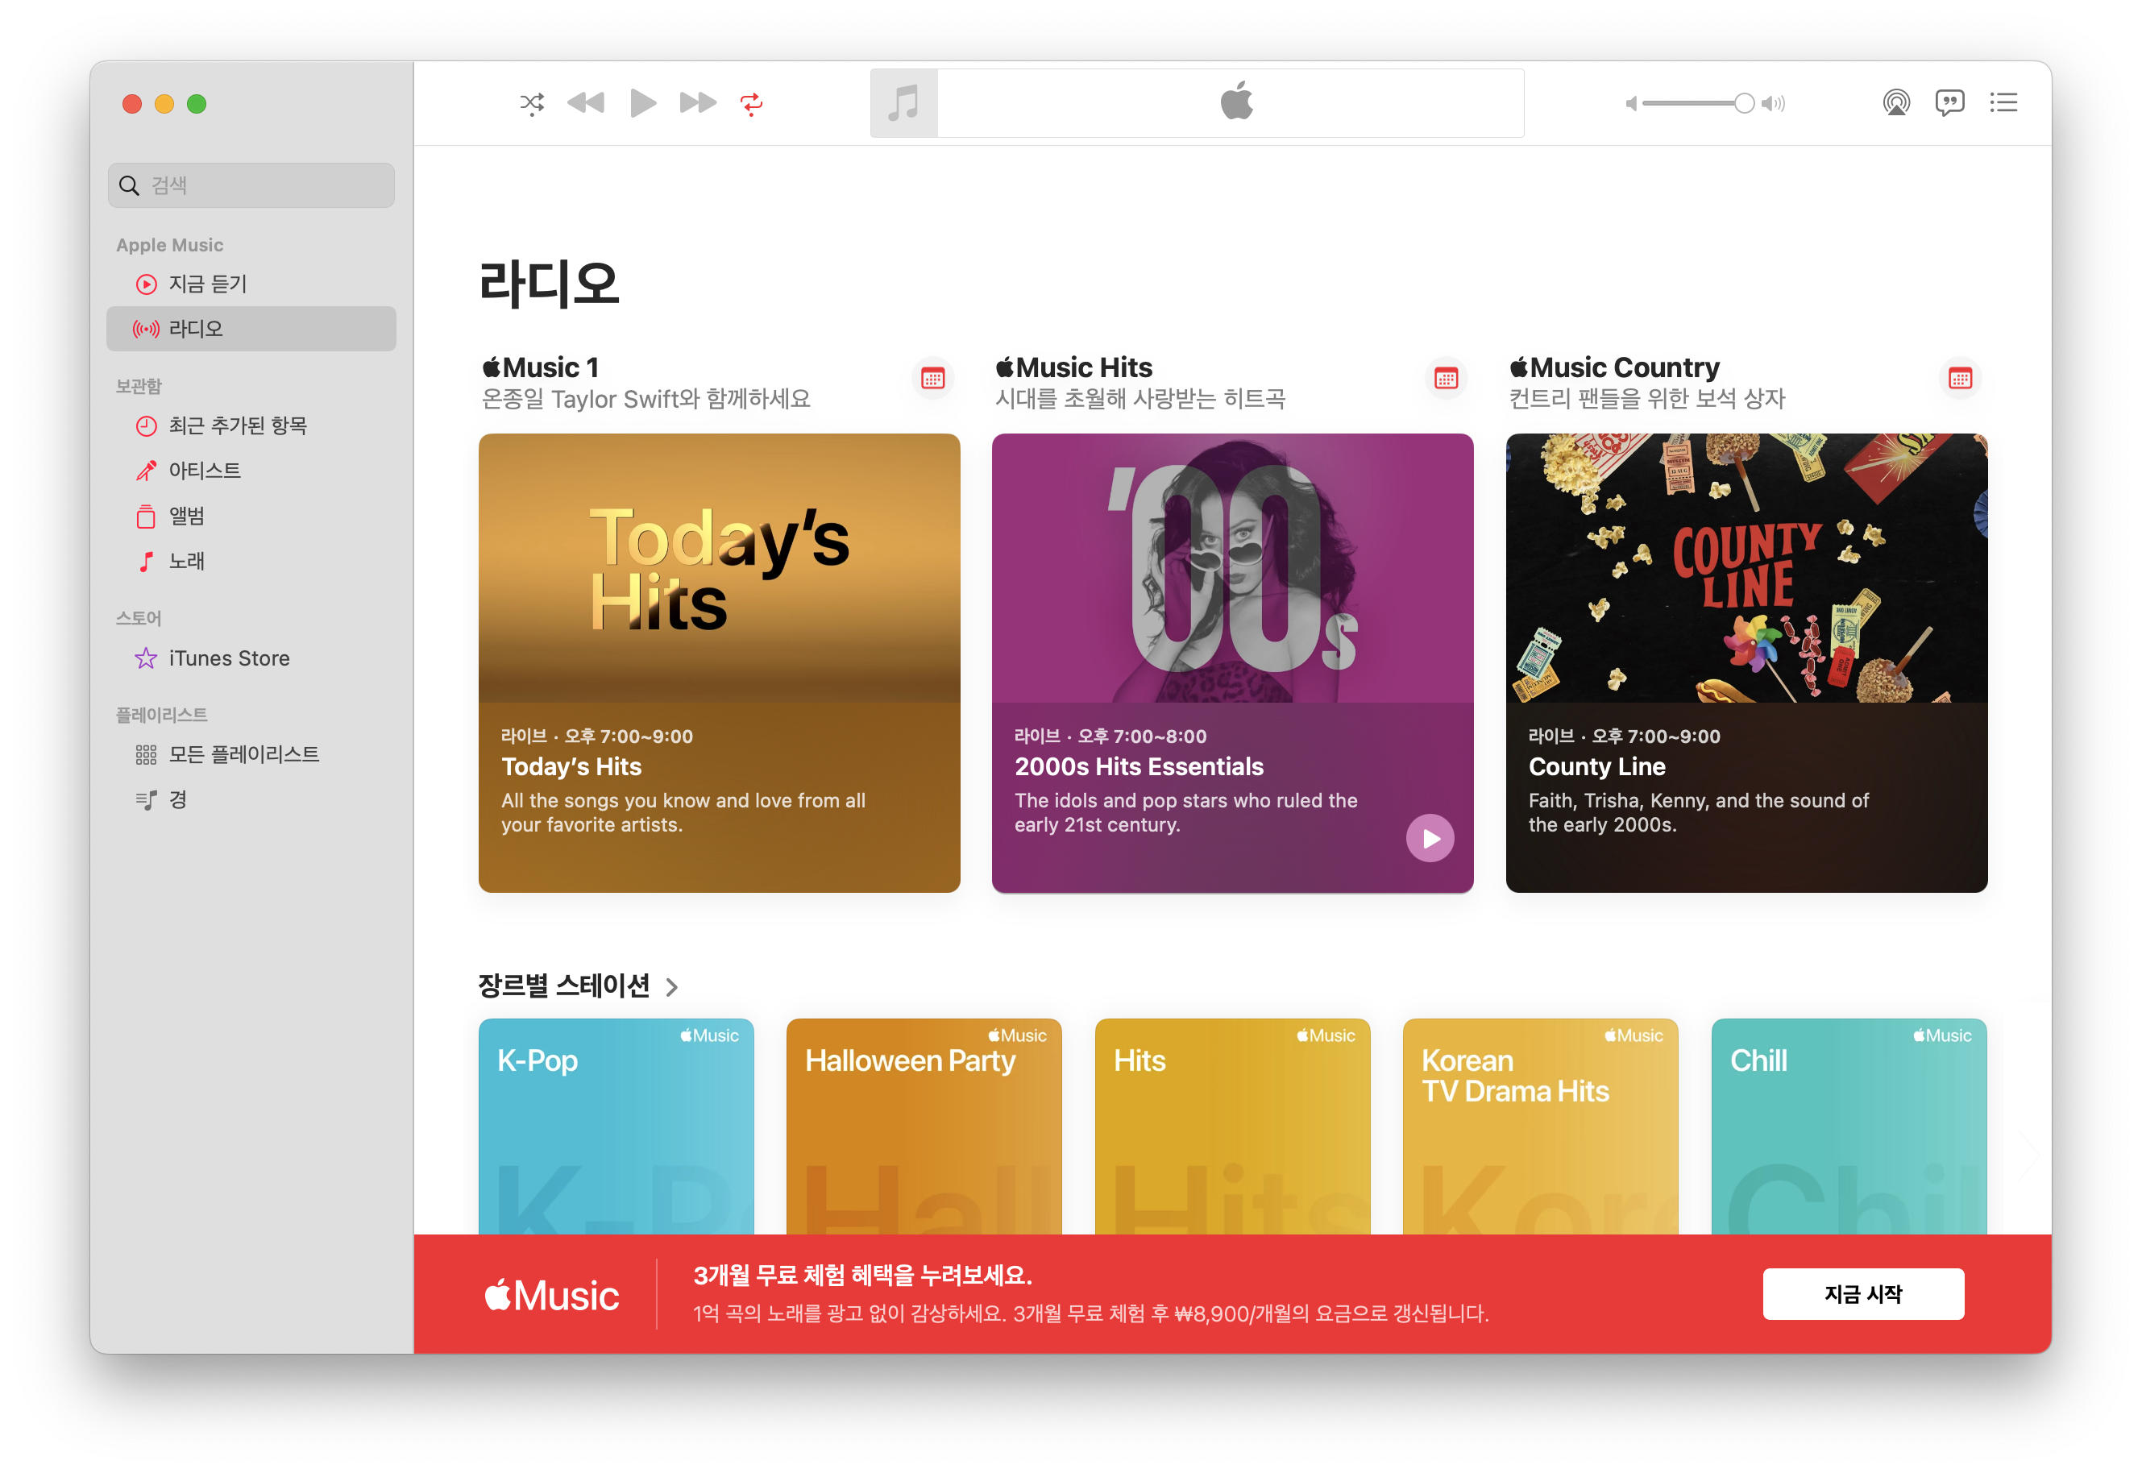The height and width of the screenshot is (1473, 2142).
Task: Expand the 장르별 스테이션 section chevron
Action: pos(672,986)
